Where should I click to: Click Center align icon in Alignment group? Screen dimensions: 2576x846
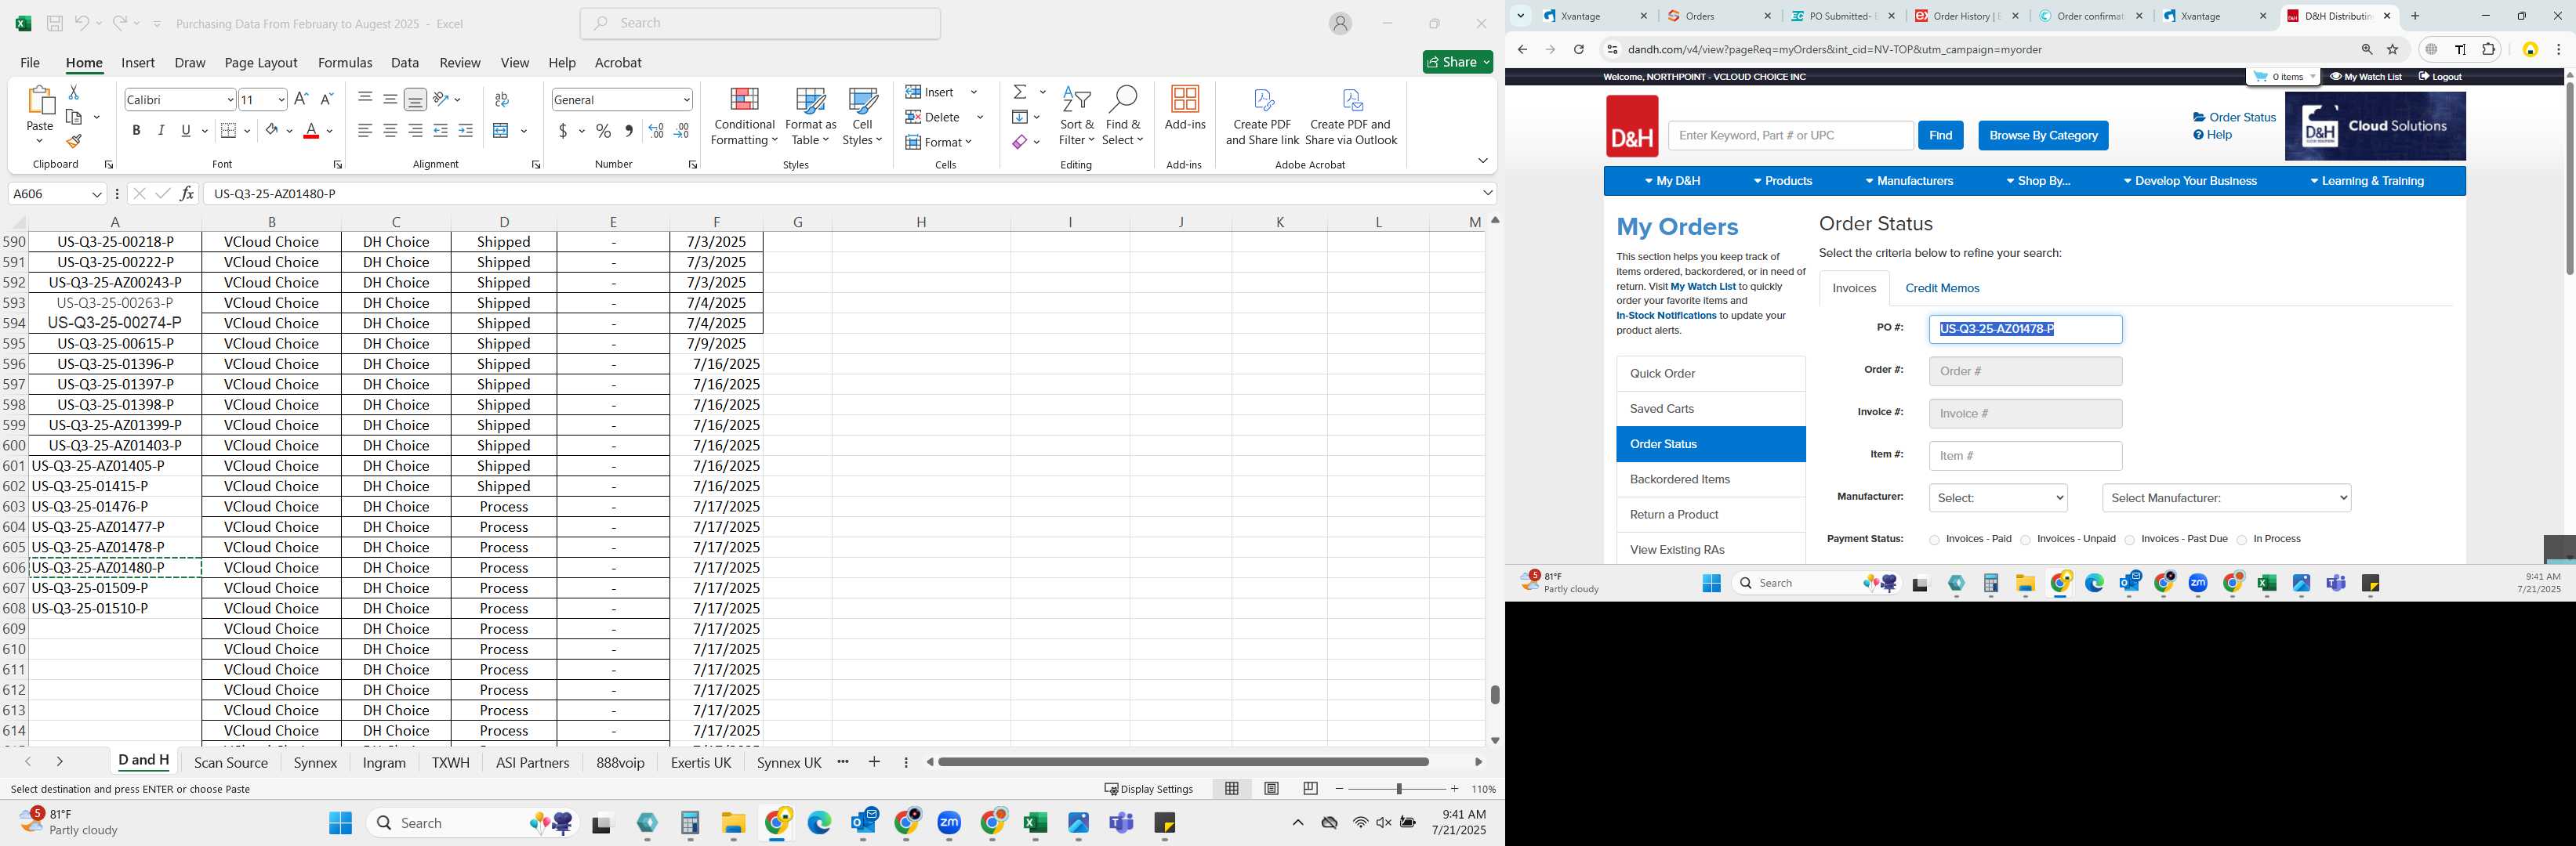click(x=390, y=131)
